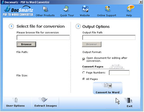Click the file for conversion input field

click(43, 38)
